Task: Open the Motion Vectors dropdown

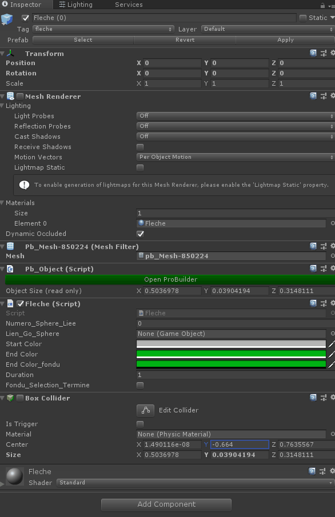Action: [x=234, y=157]
